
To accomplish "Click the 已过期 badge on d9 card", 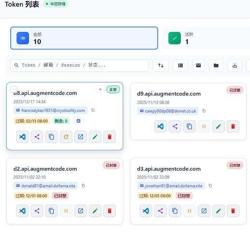I will pyautogui.click(x=235, y=90).
